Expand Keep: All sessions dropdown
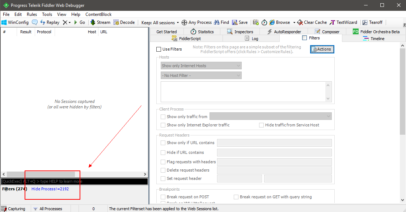 tap(160, 22)
